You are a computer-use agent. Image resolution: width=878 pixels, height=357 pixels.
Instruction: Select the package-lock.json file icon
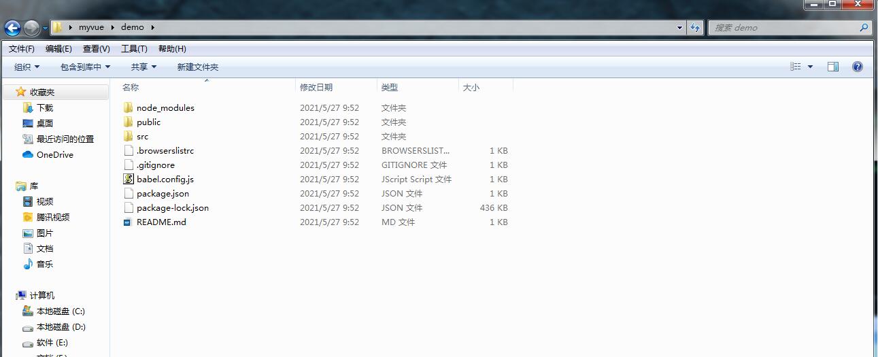pos(129,207)
